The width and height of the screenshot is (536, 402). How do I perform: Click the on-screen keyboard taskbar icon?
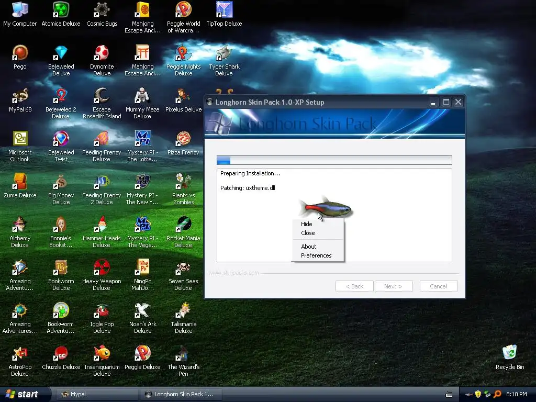(449, 395)
